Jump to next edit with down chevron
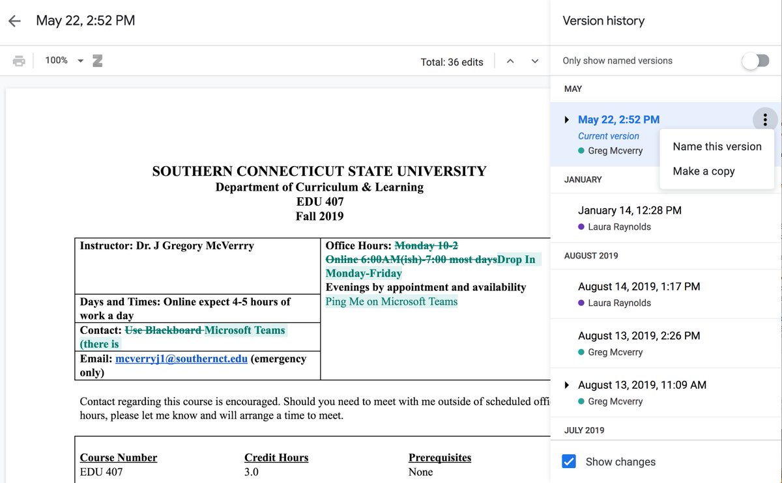The image size is (782, 483). [535, 61]
